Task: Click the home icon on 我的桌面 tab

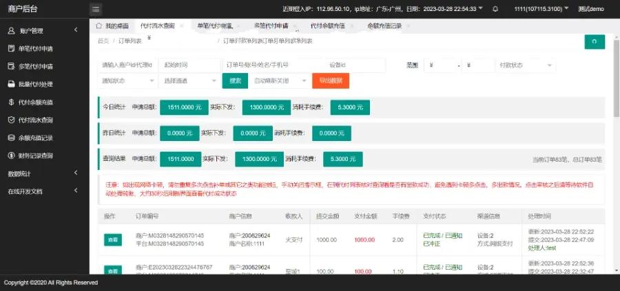Action: coord(99,25)
